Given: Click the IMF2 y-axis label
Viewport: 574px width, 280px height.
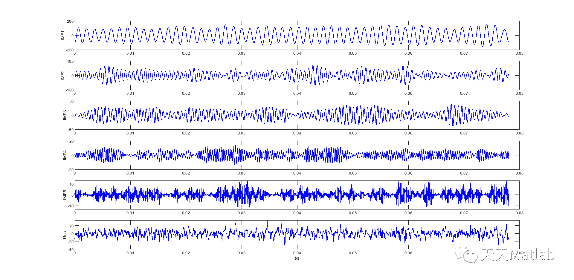Looking at the screenshot, I should 63,75.
